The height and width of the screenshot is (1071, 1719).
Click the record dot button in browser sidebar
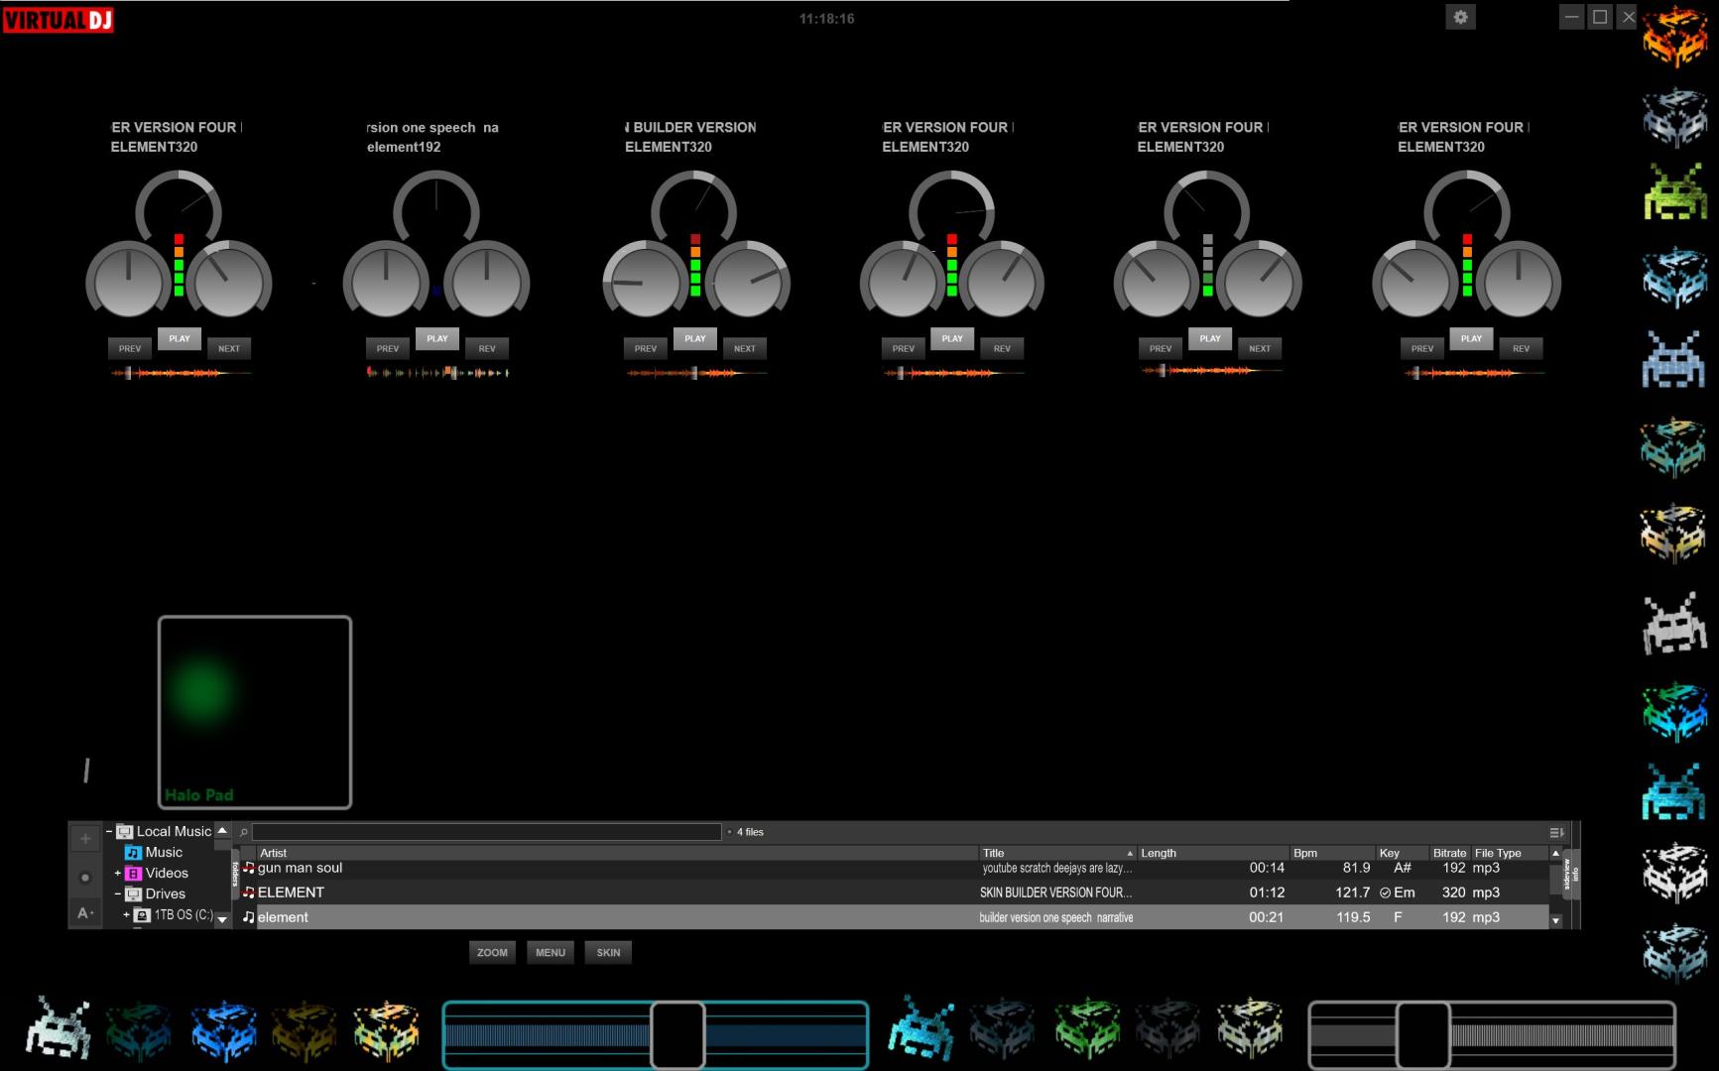pos(85,877)
